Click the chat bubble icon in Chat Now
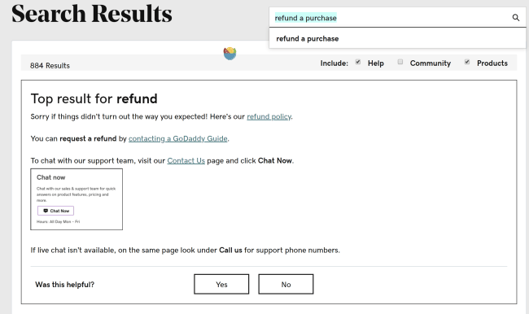This screenshot has height=314, width=529. click(x=46, y=211)
